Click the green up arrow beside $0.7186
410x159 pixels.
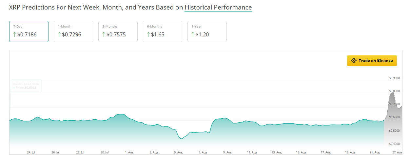point(14,34)
